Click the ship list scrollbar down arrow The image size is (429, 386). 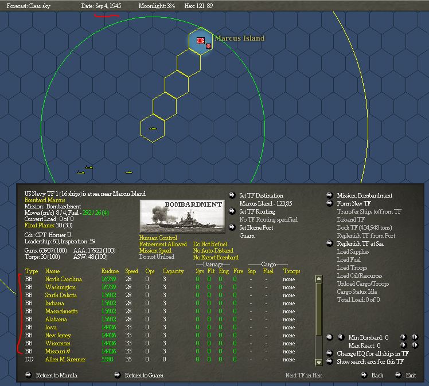pos(319,363)
